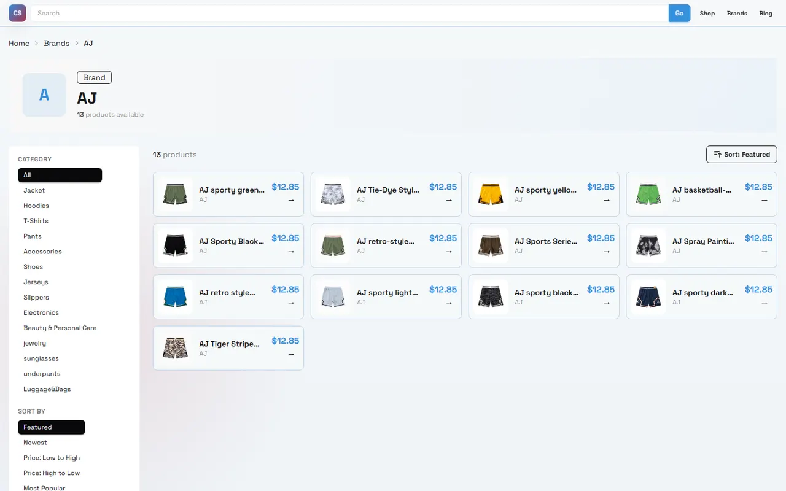The height and width of the screenshot is (491, 786).
Task: Open the AJ Sporty Black shorts thumbnail
Action: (x=175, y=245)
